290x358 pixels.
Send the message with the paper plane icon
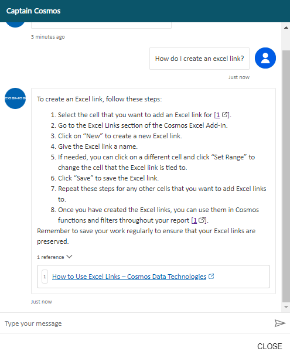(279, 323)
